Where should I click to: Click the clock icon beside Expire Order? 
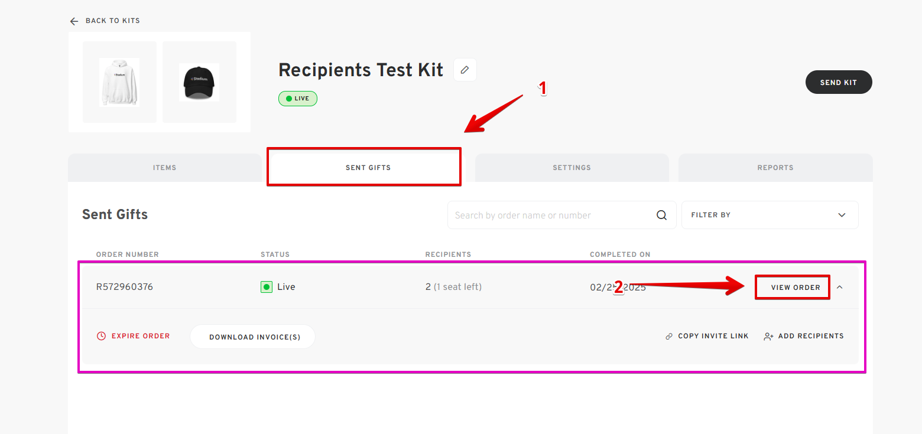101,336
